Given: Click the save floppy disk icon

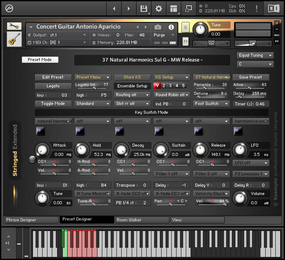Looking at the screenshot, I should point(144,8).
